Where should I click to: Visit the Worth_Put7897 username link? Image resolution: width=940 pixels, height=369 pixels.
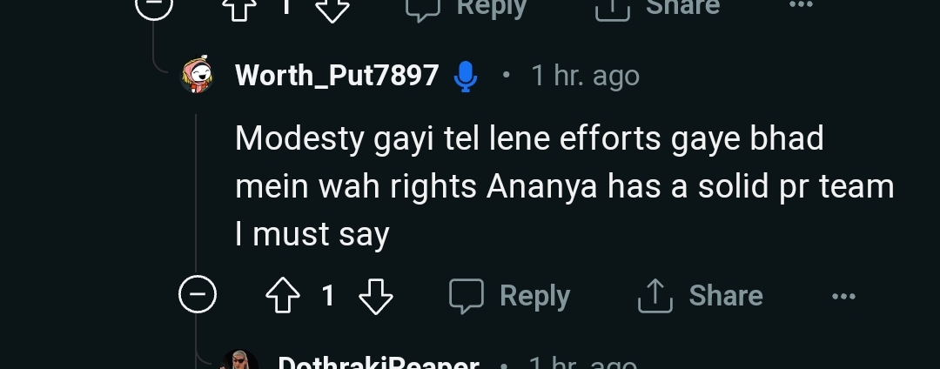coord(337,76)
